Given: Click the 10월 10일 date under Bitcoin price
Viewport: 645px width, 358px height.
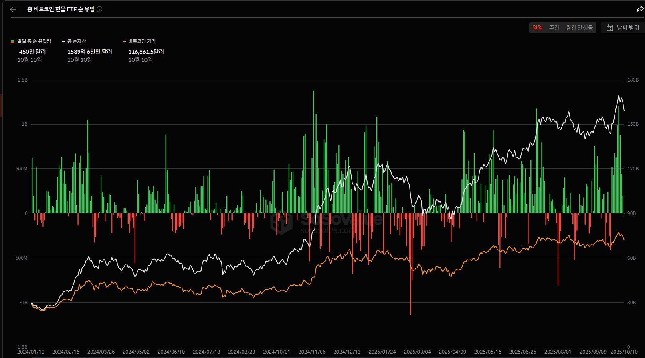Looking at the screenshot, I should (x=140, y=60).
